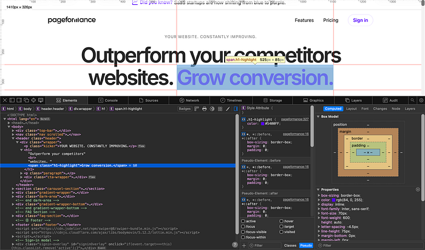Viewport: 425px width, 250px height.
Task: Dock the inspector to the left side
Action: [x=12, y=100]
